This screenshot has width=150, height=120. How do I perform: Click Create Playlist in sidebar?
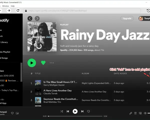coord(5,52)
